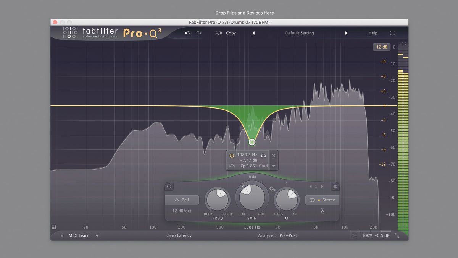Click the Redo arrow icon
Image resolution: width=458 pixels, height=258 pixels.
pyautogui.click(x=198, y=33)
